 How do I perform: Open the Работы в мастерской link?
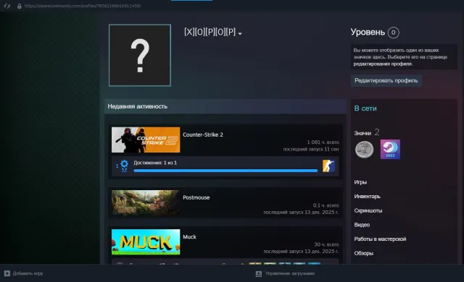click(380, 239)
